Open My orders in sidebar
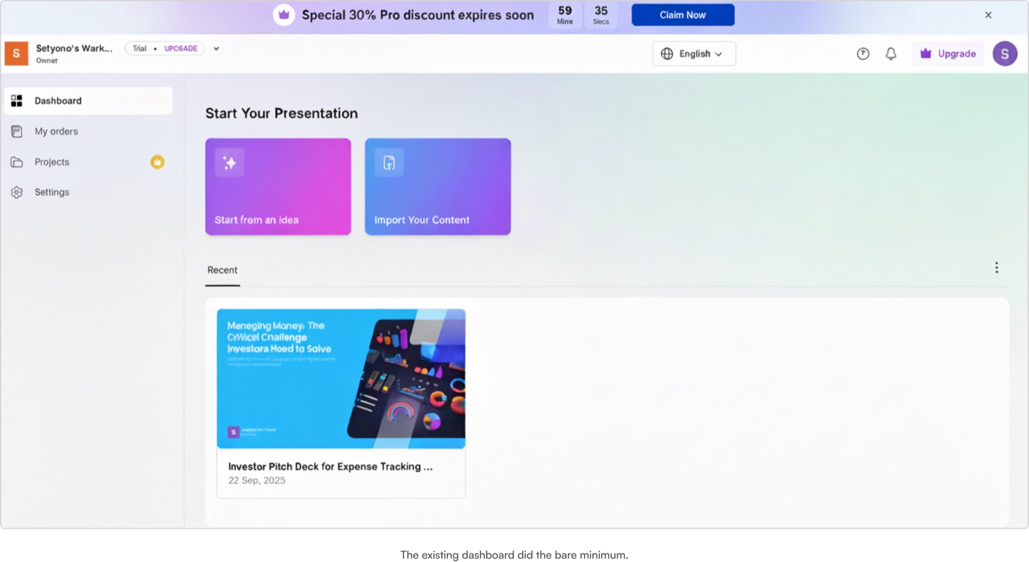The height and width of the screenshot is (562, 1029). [x=88, y=131]
